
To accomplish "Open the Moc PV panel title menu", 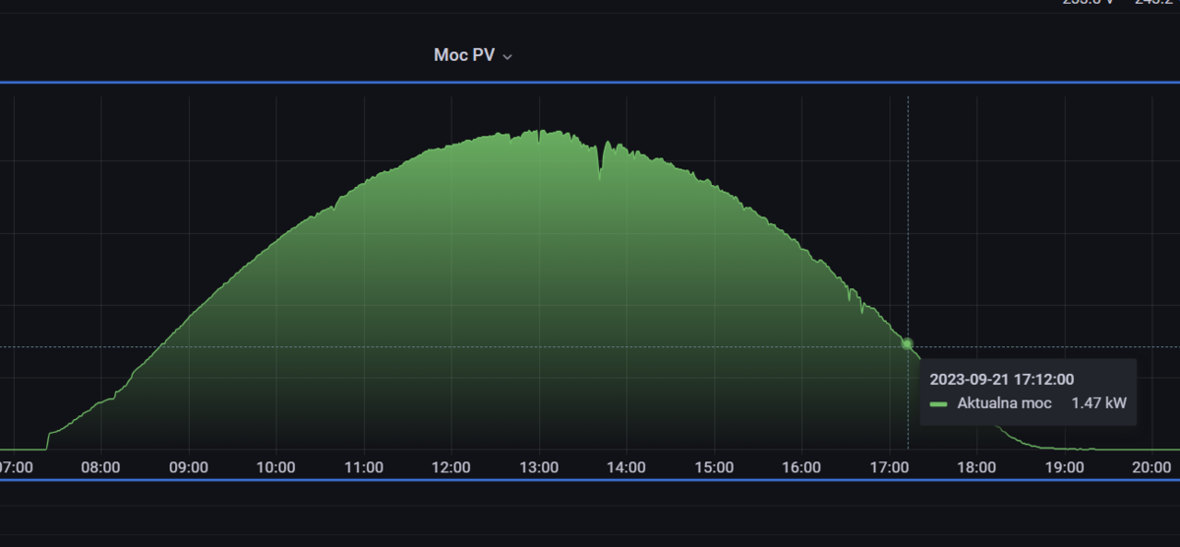I will pyautogui.click(x=464, y=55).
